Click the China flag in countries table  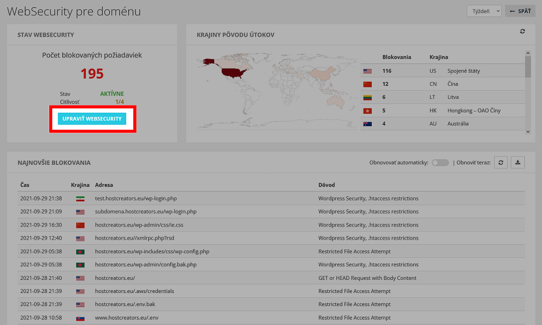(367, 84)
